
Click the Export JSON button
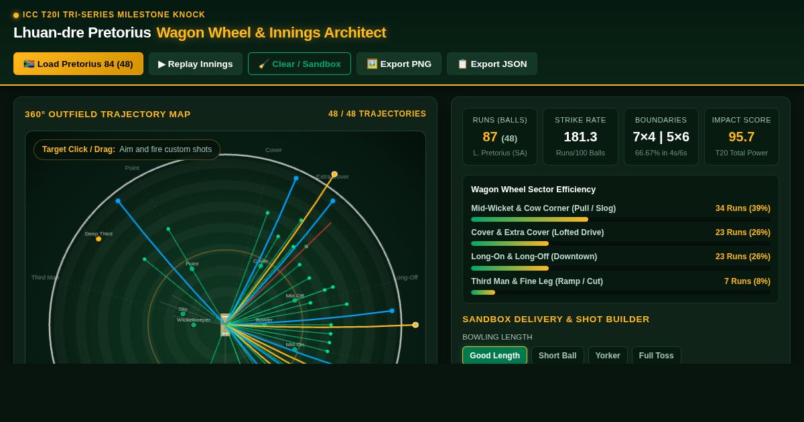[x=492, y=64]
